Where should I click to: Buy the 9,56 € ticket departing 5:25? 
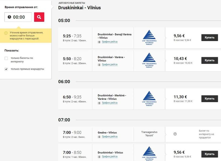[x=209, y=38]
